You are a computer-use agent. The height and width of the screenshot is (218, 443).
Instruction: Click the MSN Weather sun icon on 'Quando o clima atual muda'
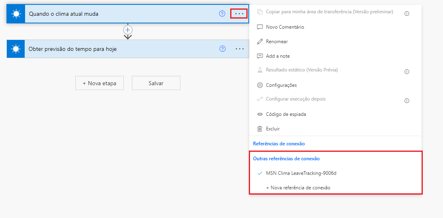(x=16, y=14)
